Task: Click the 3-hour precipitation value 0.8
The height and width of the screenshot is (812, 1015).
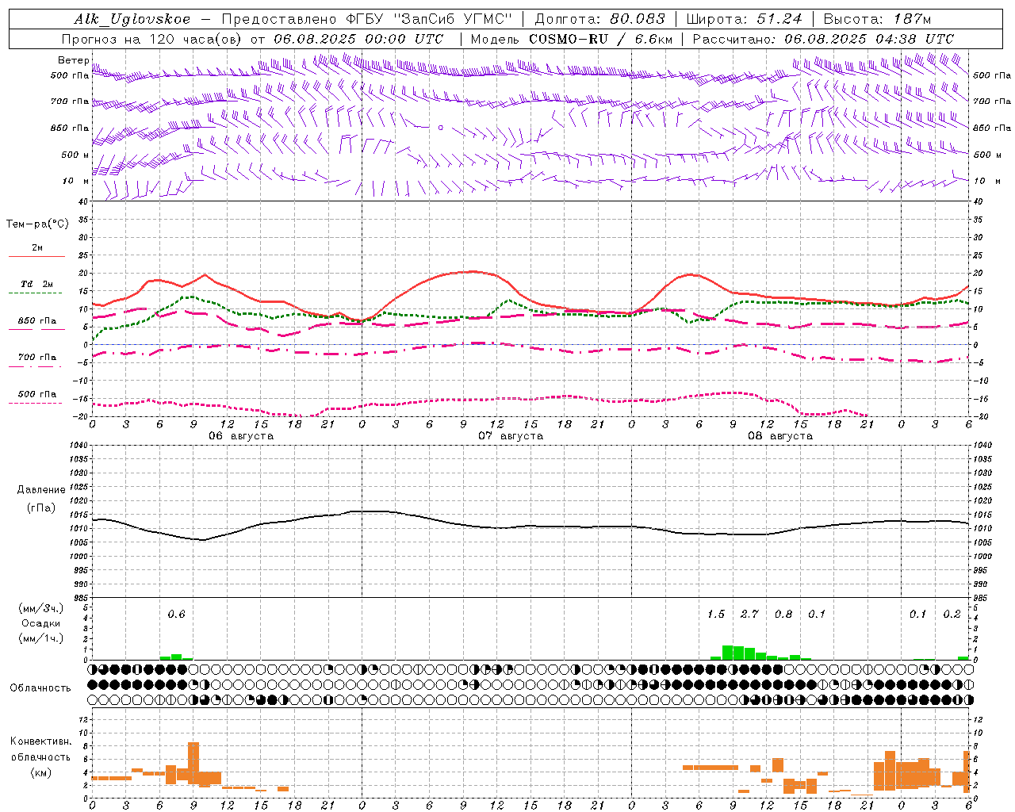Action: (x=783, y=614)
